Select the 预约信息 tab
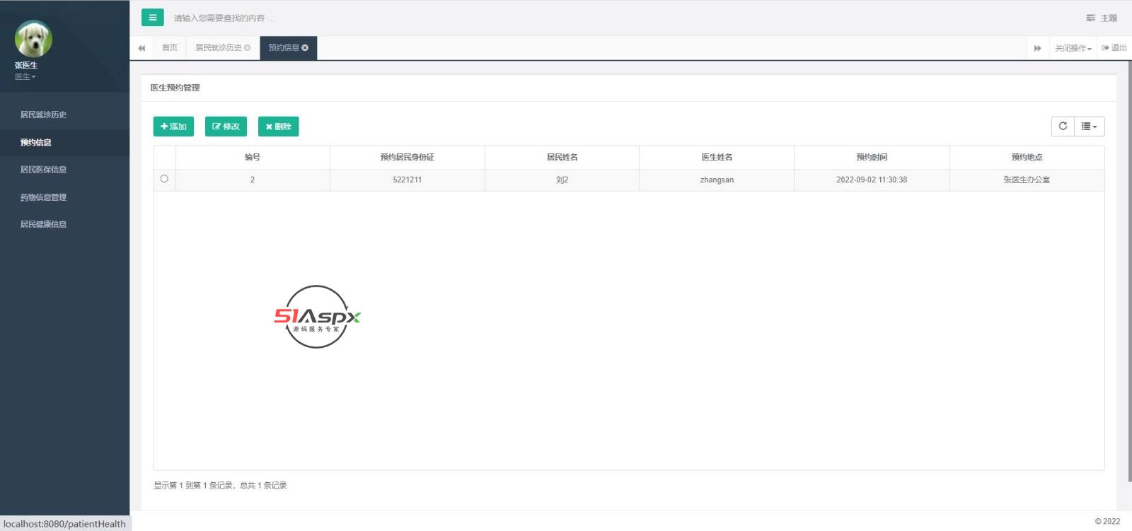1132x531 pixels. (x=284, y=47)
